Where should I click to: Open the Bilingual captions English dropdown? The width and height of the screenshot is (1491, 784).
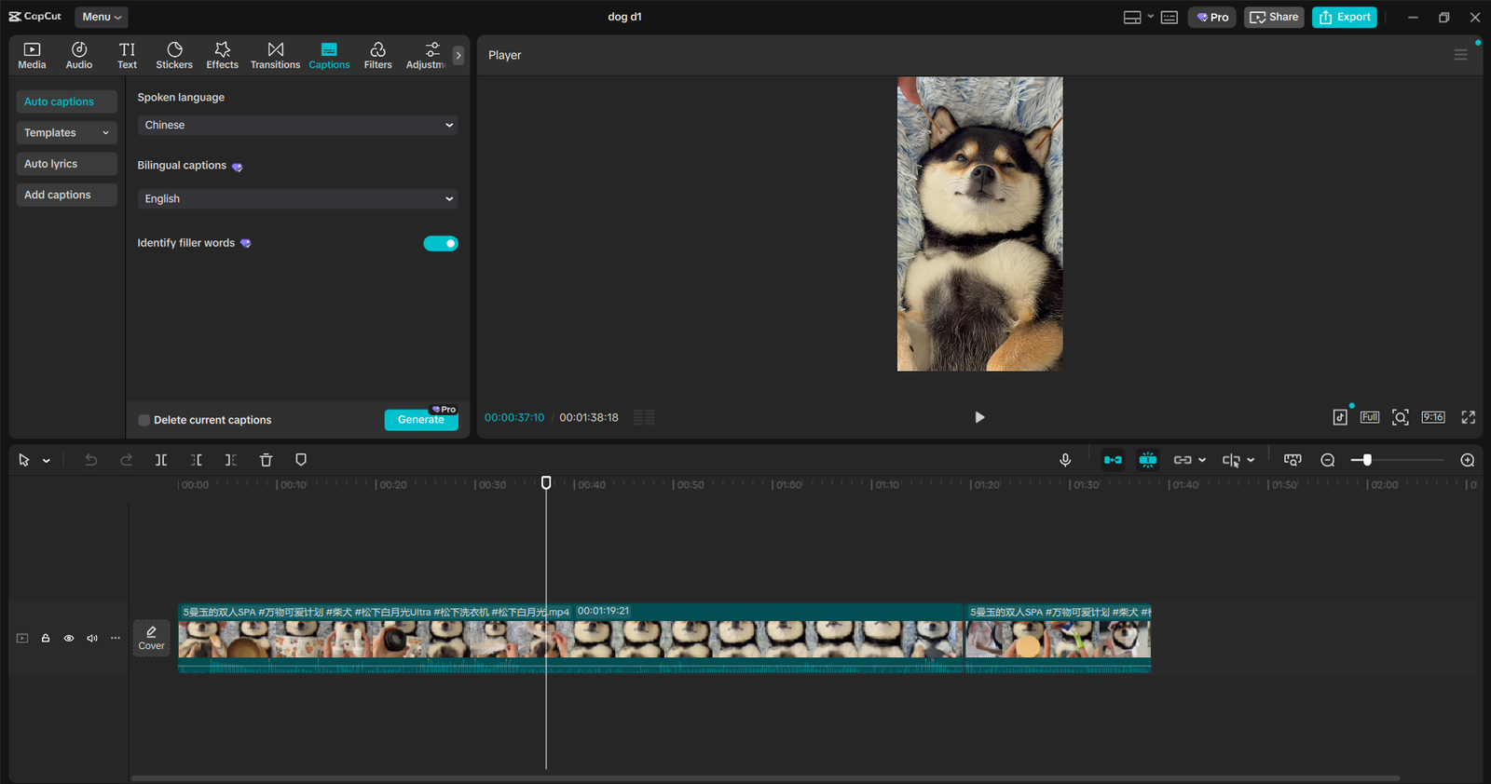[297, 198]
